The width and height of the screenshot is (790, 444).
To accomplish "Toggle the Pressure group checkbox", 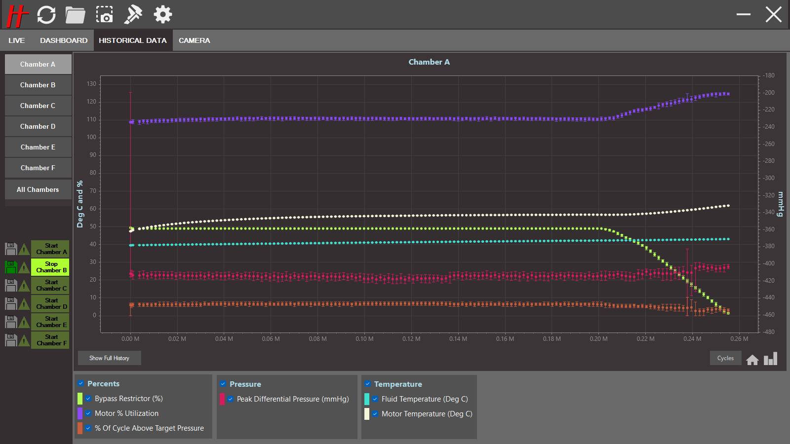I will pyautogui.click(x=223, y=384).
